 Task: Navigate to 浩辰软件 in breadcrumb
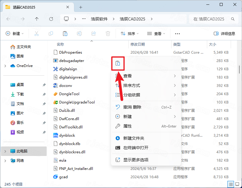pyautogui.click(x=99, y=19)
